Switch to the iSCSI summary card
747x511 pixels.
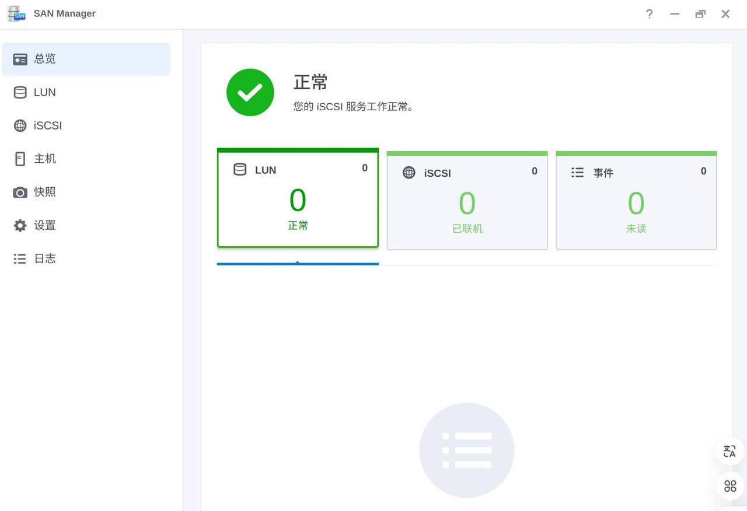pyautogui.click(x=467, y=200)
